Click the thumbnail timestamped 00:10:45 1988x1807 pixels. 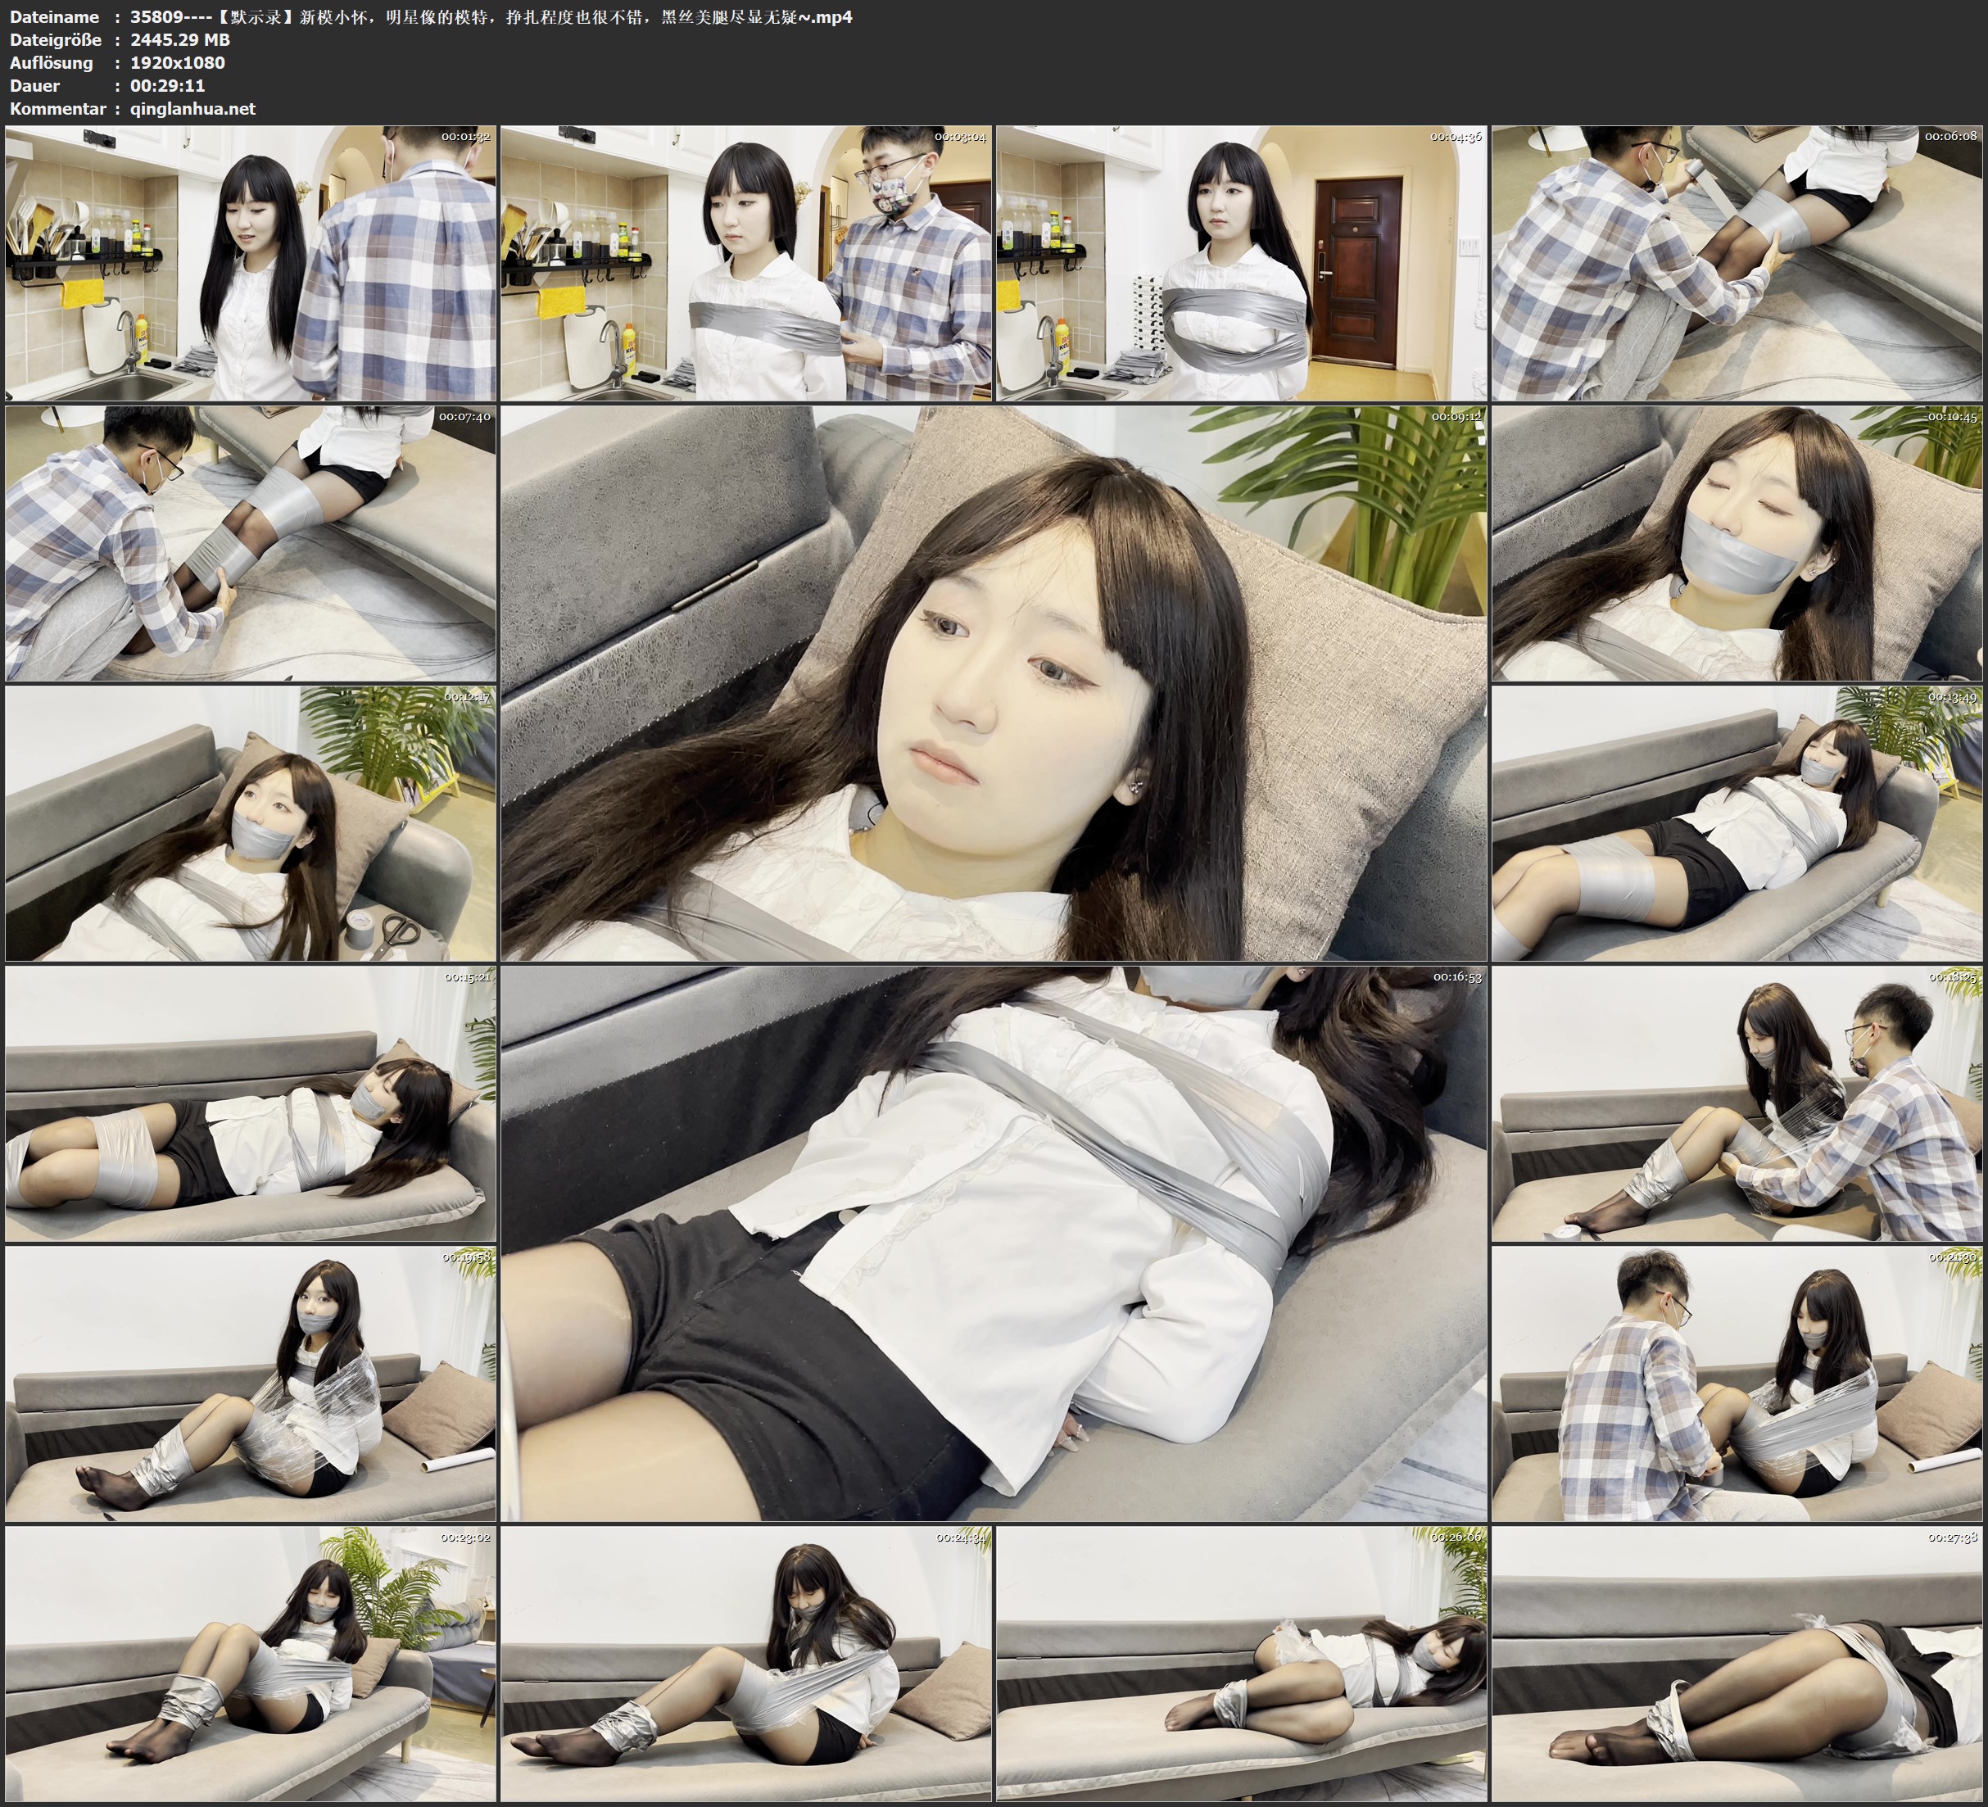tap(1737, 542)
